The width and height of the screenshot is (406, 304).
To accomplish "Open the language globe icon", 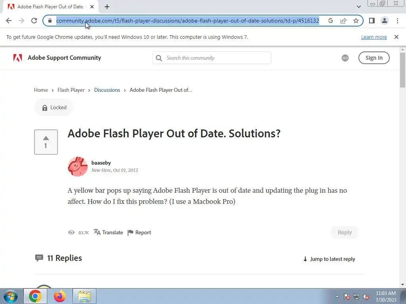I will (345, 58).
